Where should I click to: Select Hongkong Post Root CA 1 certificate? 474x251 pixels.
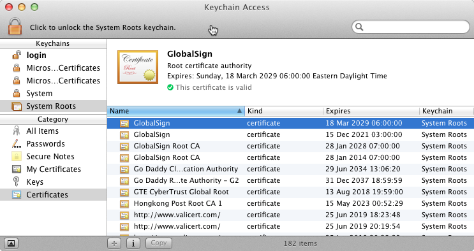pos(290,204)
